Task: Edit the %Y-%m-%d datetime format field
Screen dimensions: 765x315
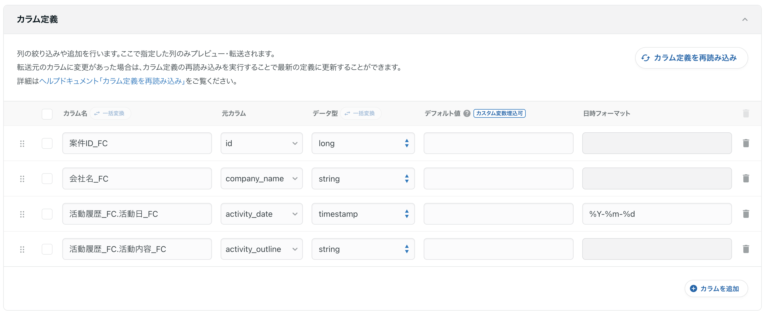Action: [657, 214]
